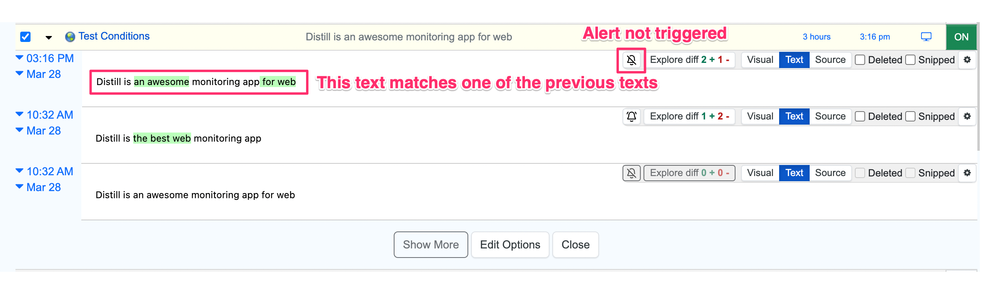Check the Snipped checkbox on the middle row
The height and width of the screenshot is (288, 996).
(x=910, y=116)
